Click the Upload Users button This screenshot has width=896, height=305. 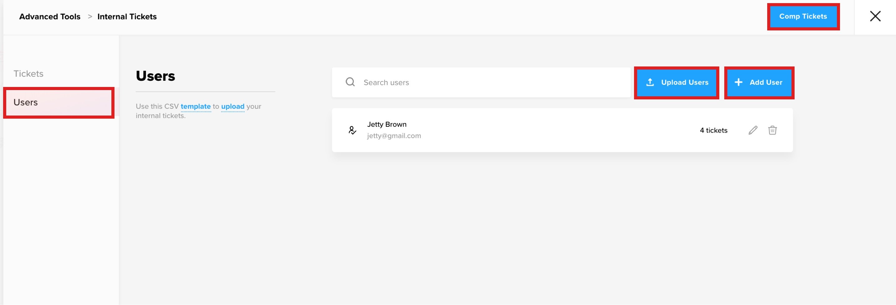point(676,83)
